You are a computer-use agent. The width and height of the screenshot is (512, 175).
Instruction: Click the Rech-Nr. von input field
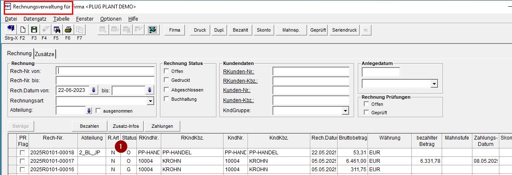coord(105,70)
